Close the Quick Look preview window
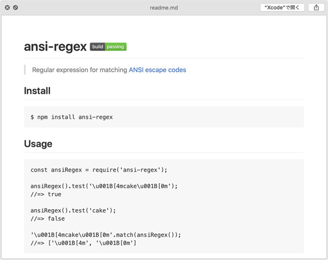328x260 pixels. tap(7, 8)
